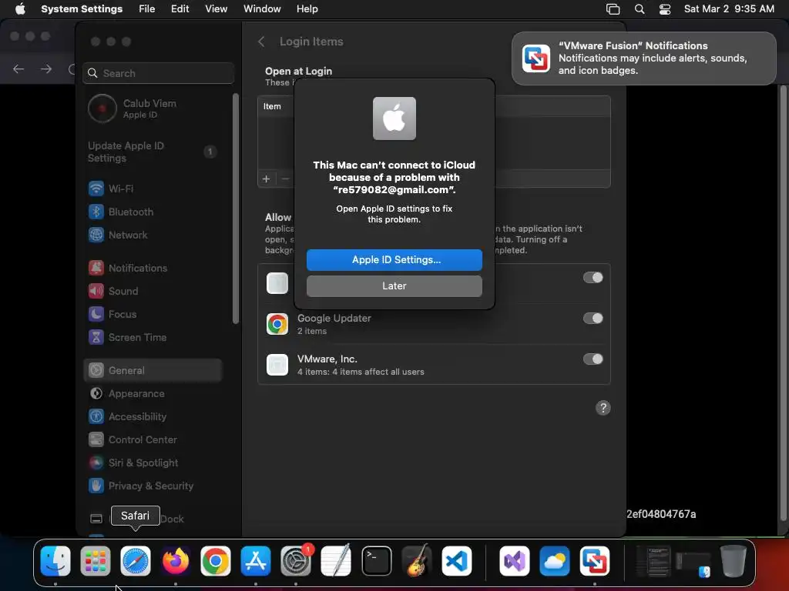Open Control Center settings in sidebar

pos(153,439)
